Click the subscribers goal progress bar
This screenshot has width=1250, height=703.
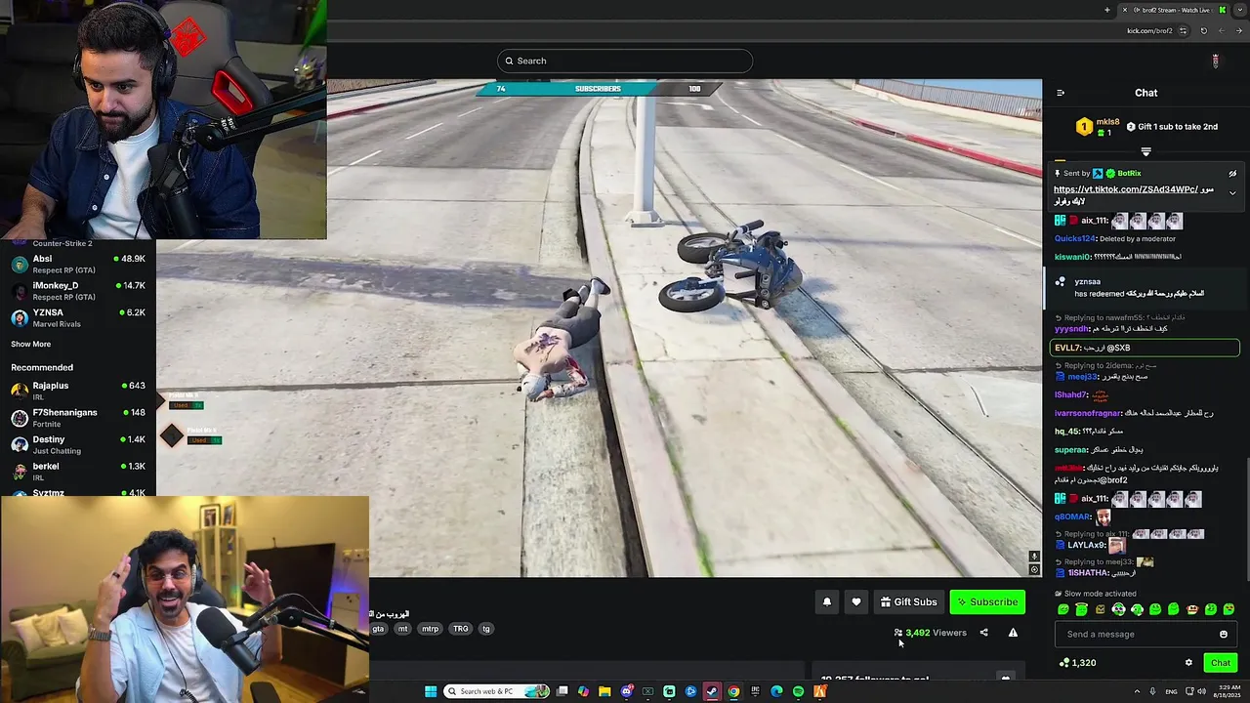pyautogui.click(x=598, y=89)
